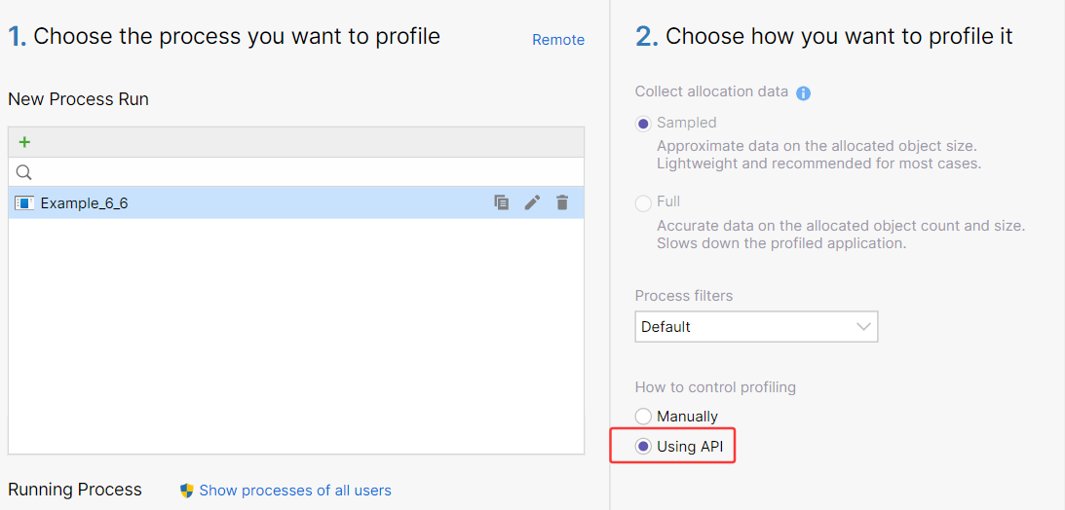Select the Example_6_6 process entry
Viewport: 1065px width, 510px height.
tap(85, 203)
